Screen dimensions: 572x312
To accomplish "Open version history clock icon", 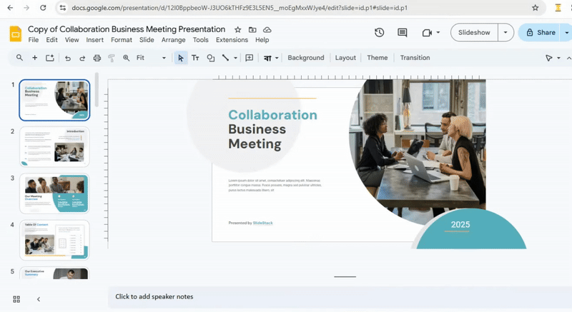I will pyautogui.click(x=379, y=33).
